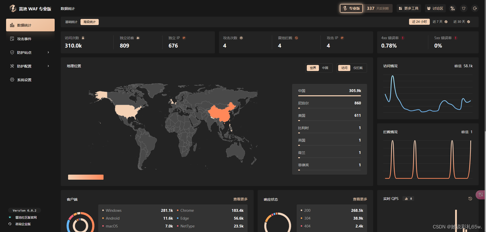Click the 菲律宾 country row

(330, 166)
